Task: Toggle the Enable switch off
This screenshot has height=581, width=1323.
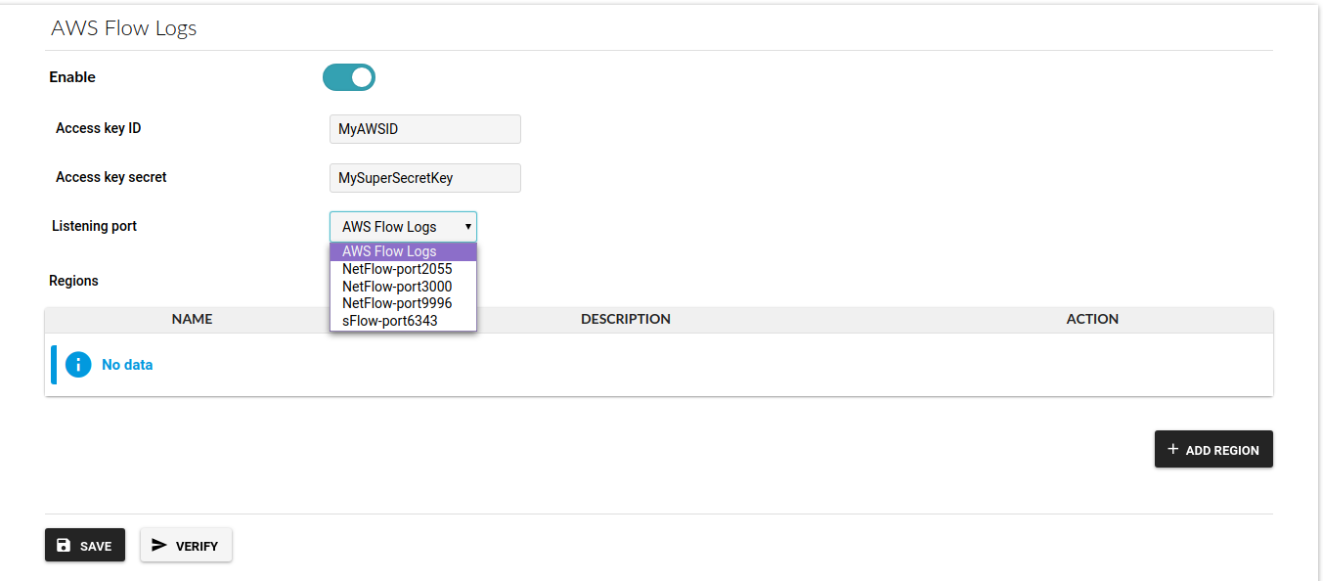Action: coord(349,77)
